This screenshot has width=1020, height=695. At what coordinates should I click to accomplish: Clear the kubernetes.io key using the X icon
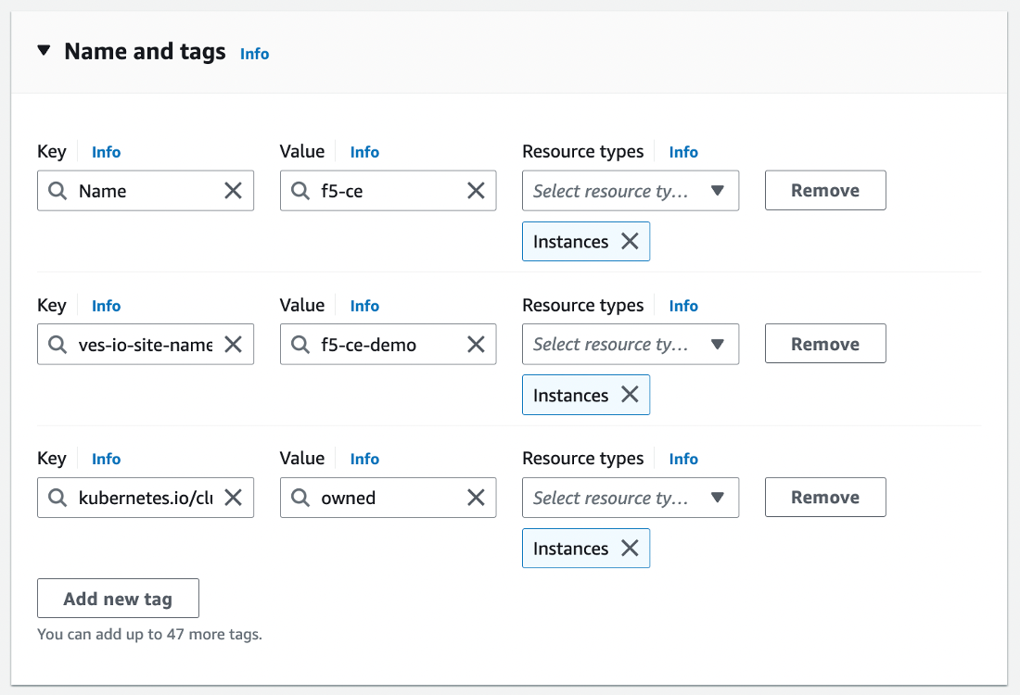point(234,498)
